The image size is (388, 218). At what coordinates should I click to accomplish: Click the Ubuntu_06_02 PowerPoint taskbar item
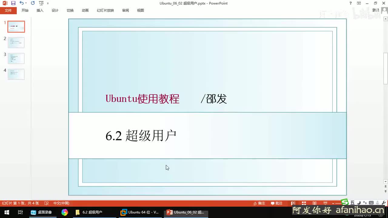(x=186, y=212)
